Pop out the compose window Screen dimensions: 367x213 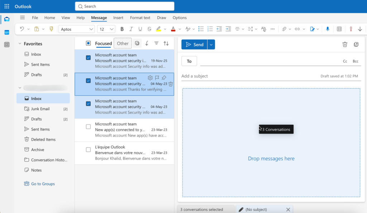point(356,44)
